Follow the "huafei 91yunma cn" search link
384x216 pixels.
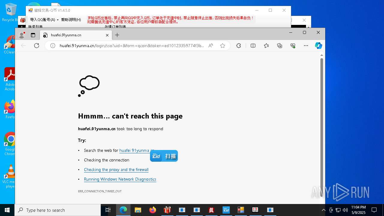136,151
